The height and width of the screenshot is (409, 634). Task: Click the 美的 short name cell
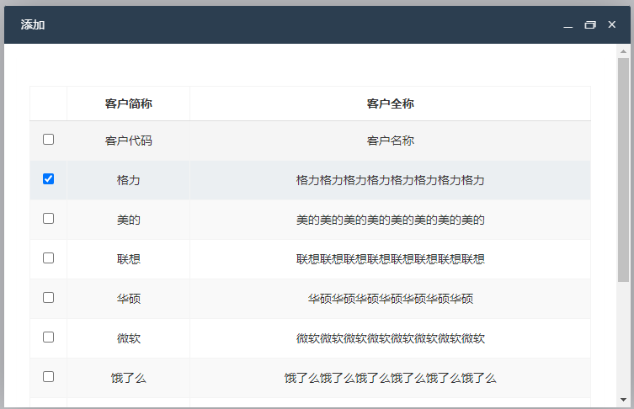129,220
